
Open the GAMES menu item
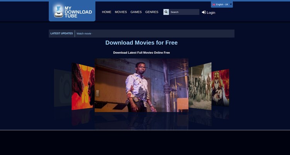point(136,12)
